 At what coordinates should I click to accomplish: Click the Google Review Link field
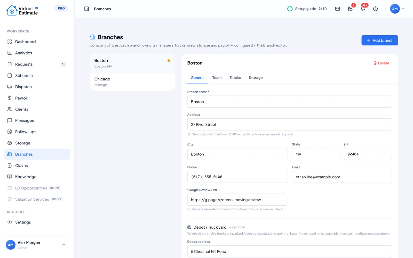point(237,200)
